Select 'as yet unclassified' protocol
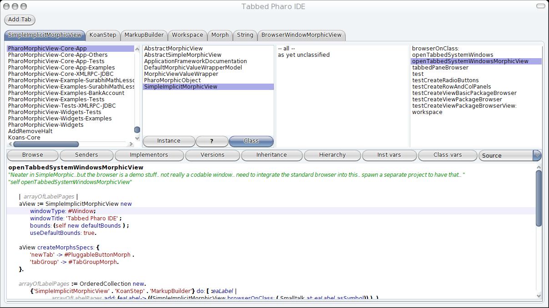The width and height of the screenshot is (549, 308). (x=342, y=55)
